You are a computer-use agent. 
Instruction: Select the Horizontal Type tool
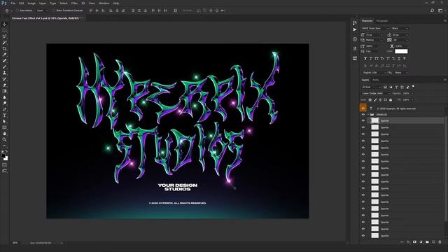pos(4,115)
